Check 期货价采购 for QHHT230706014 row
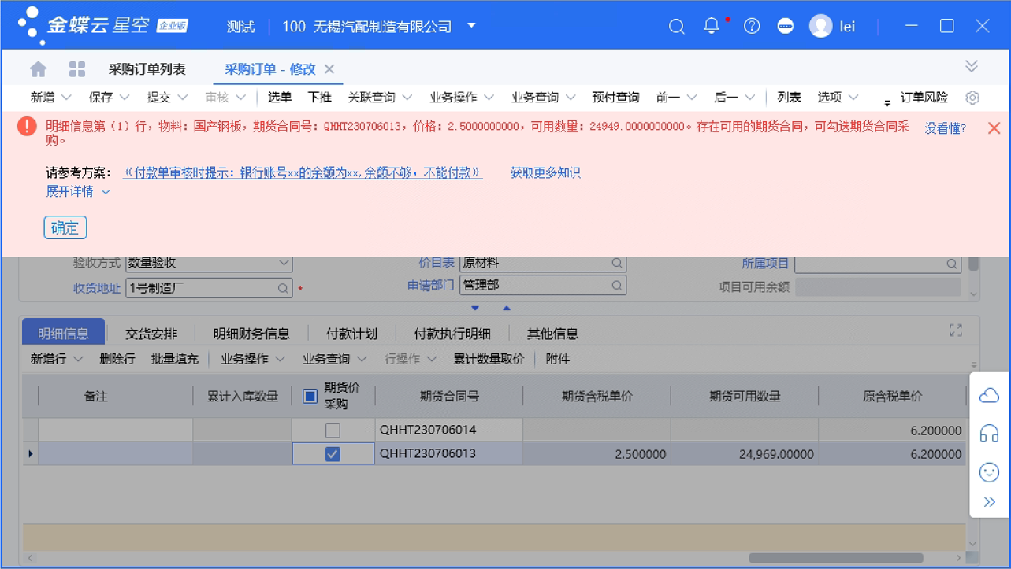The height and width of the screenshot is (569, 1011). pos(333,430)
